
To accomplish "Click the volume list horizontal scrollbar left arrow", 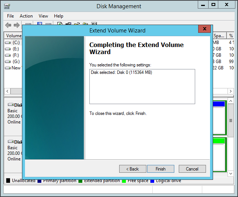I will pyautogui.click(x=7, y=91).
